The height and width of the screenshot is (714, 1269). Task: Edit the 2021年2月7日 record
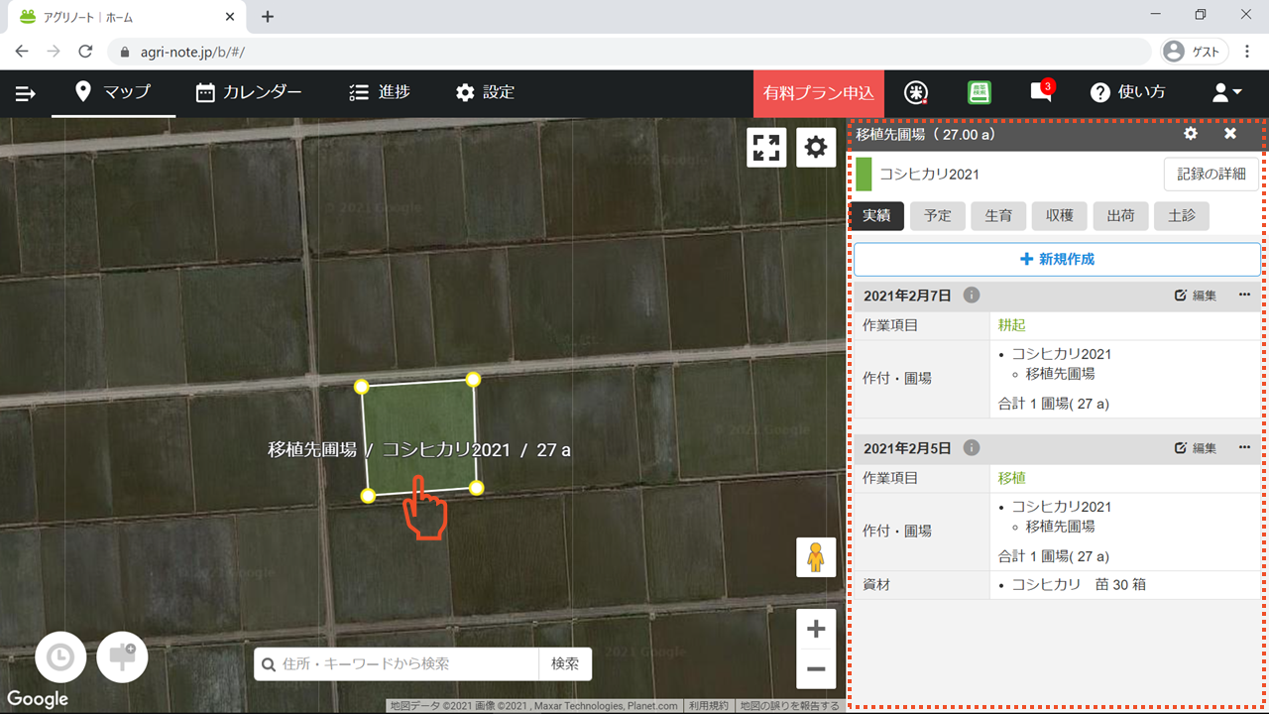pos(1195,296)
